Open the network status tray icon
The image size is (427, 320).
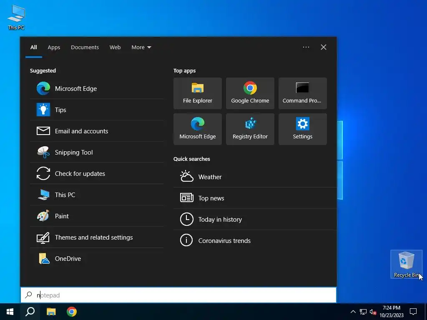pos(363,312)
